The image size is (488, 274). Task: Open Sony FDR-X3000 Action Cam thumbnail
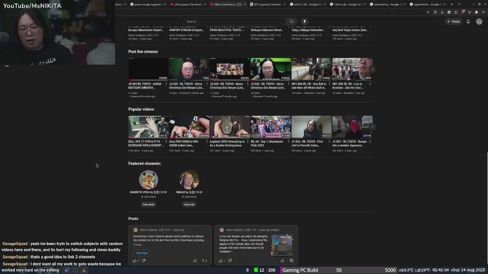[x=189, y=127]
